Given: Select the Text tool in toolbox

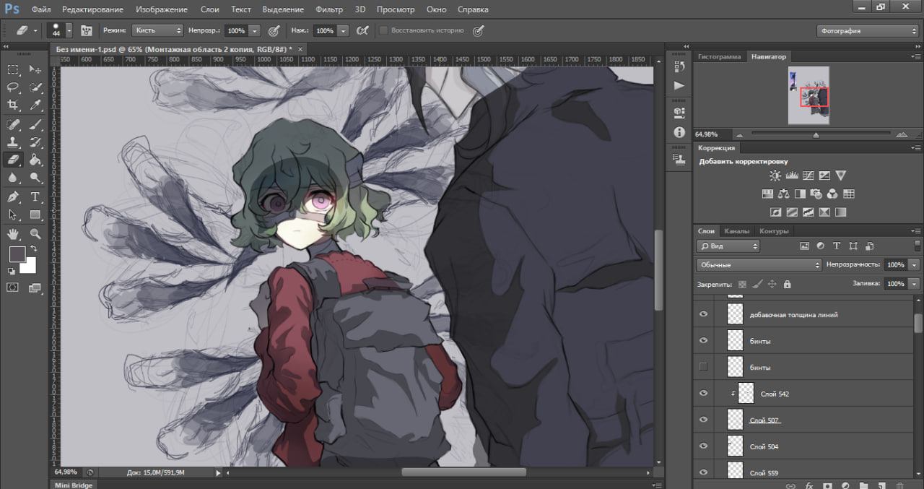Looking at the screenshot, I should point(35,197).
